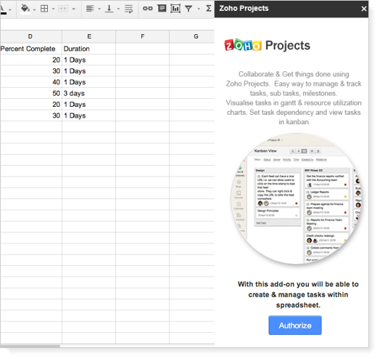Select column G header
The image size is (380, 359).
point(192,36)
